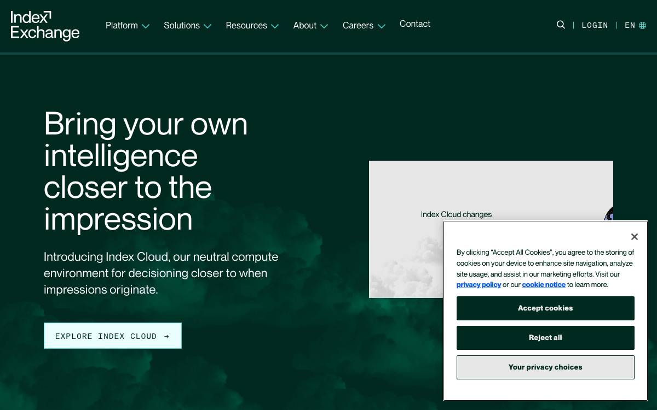Expand the Careers menu chevron
Image resolution: width=657 pixels, height=410 pixels.
pos(382,26)
